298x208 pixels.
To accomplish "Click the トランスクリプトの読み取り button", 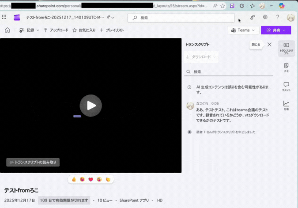I will [x=33, y=162].
